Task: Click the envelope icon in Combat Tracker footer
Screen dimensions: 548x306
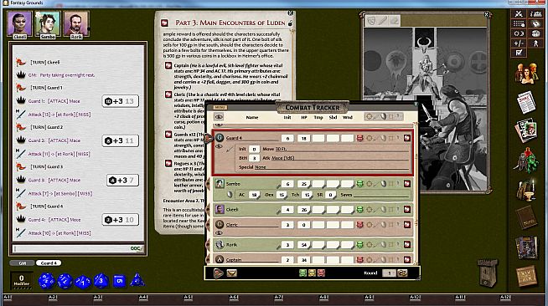Action: tap(231, 273)
